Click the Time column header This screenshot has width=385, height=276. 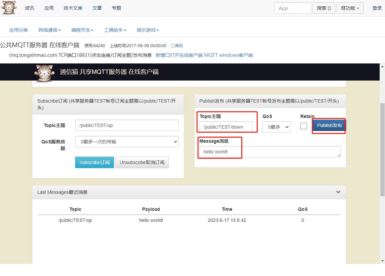tap(227, 209)
